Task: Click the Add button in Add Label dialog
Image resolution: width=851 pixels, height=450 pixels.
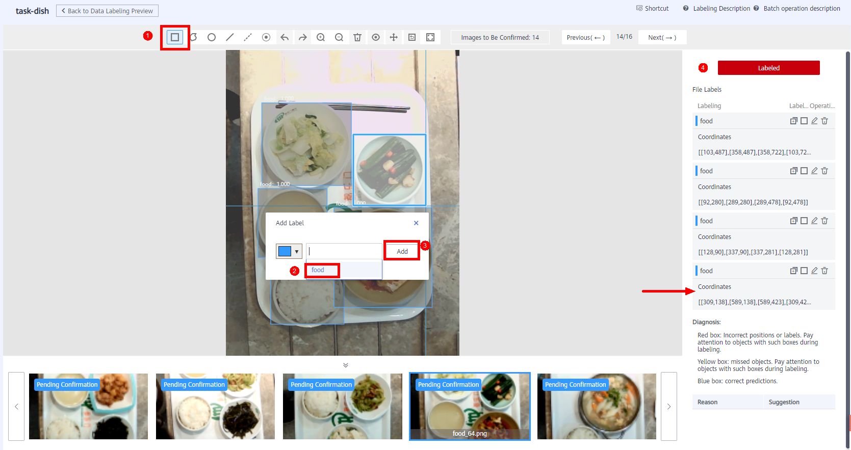Action: (x=402, y=251)
